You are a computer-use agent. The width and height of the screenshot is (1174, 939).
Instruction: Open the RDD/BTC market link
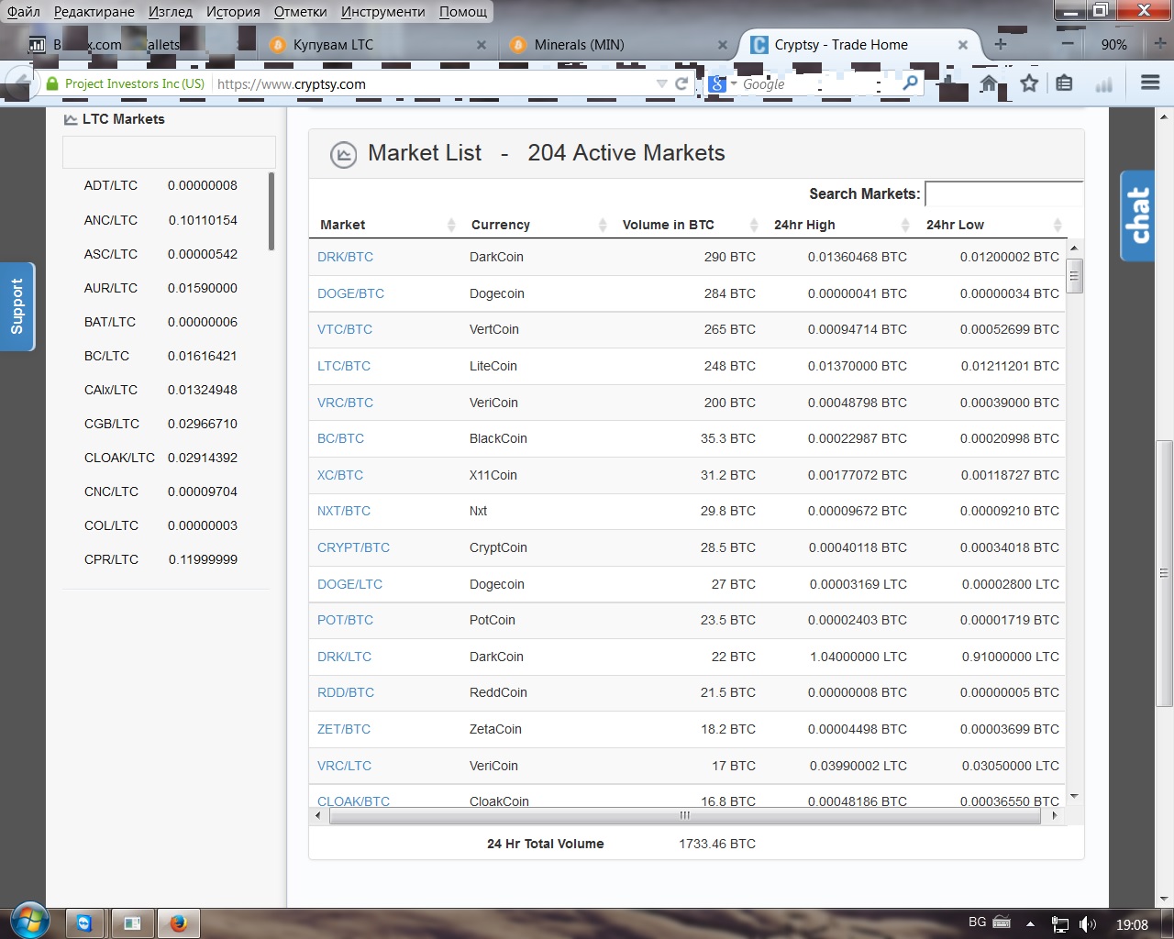(x=346, y=692)
